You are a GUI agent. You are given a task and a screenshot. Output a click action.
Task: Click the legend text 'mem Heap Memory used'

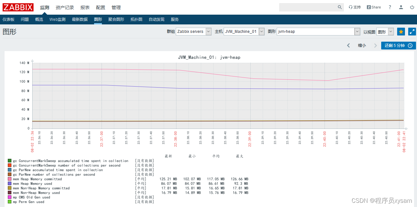[x=33, y=184]
